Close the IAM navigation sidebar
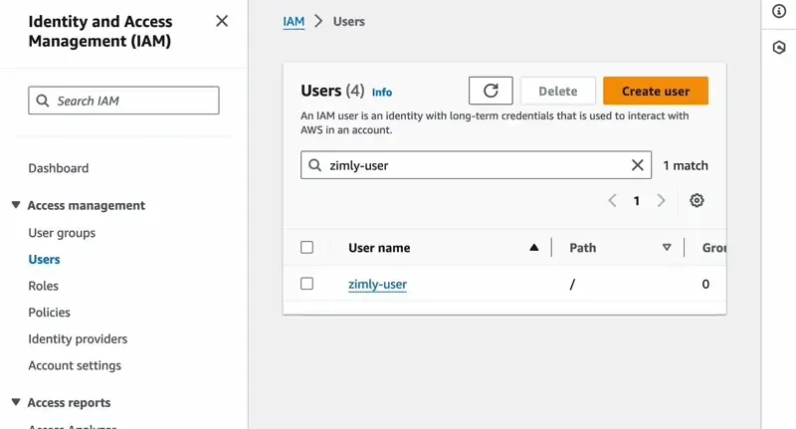796x429 pixels. [222, 21]
